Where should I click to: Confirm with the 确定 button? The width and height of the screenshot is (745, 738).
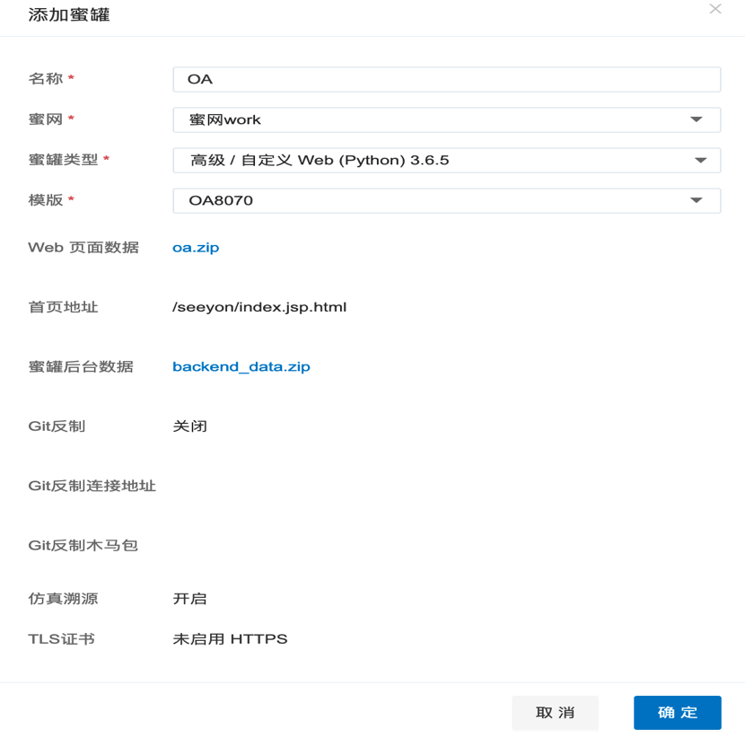point(677,712)
